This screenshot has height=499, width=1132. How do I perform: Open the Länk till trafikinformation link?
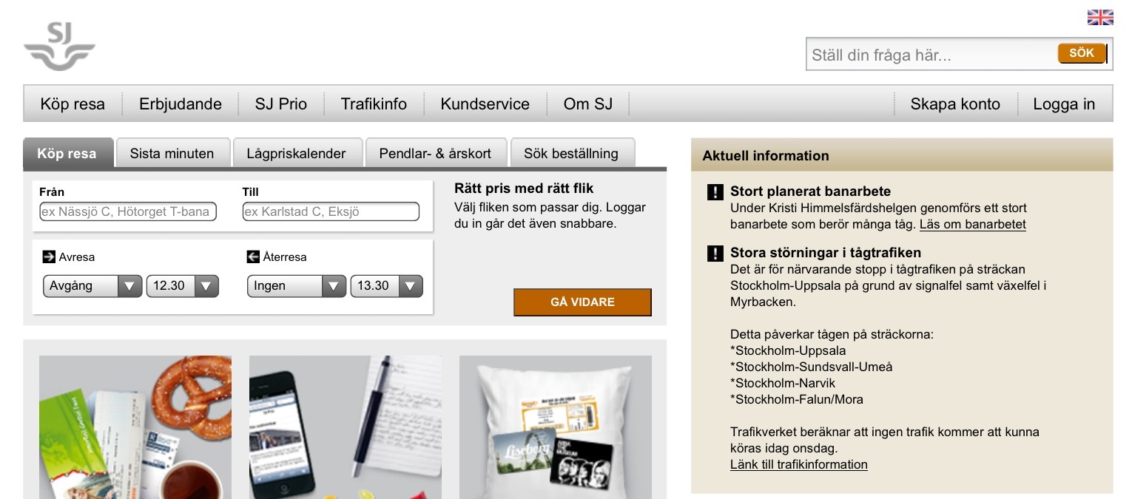(798, 464)
